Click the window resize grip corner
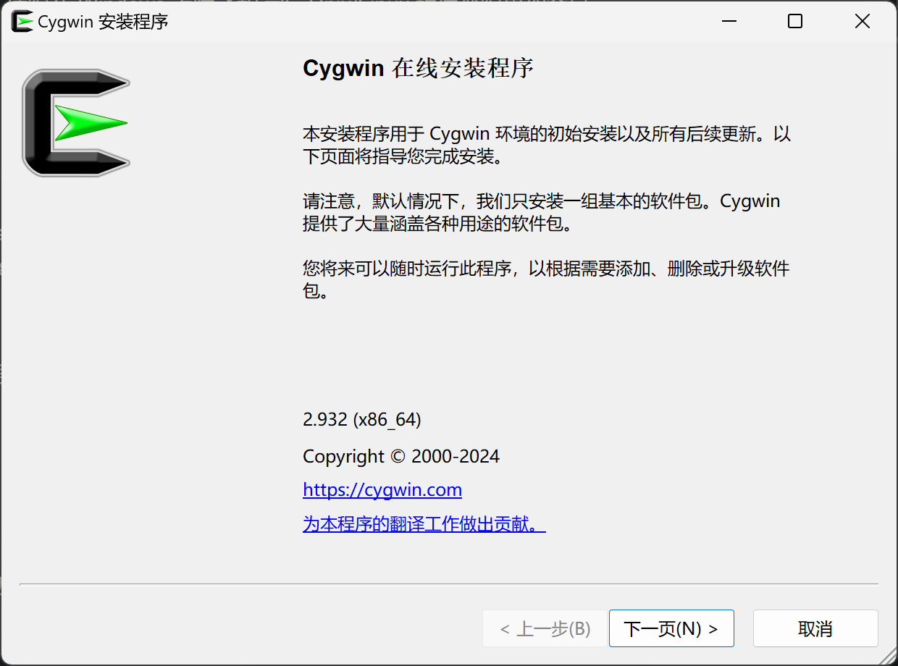Viewport: 898px width, 666px height. coord(887,655)
